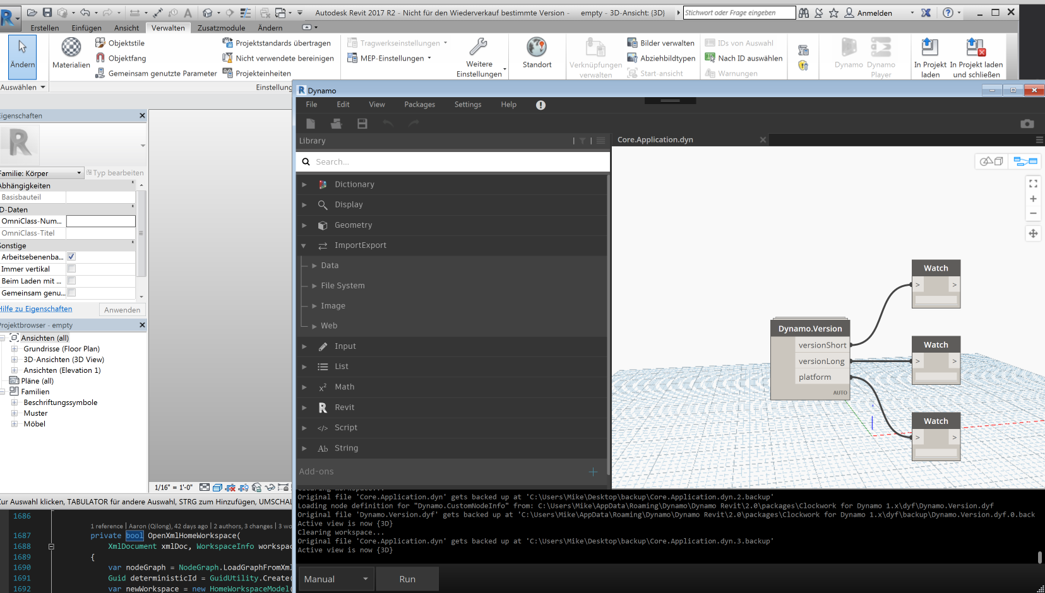The height and width of the screenshot is (593, 1045).
Task: Activate the Pan tool in Dynamo view
Action: (1034, 233)
